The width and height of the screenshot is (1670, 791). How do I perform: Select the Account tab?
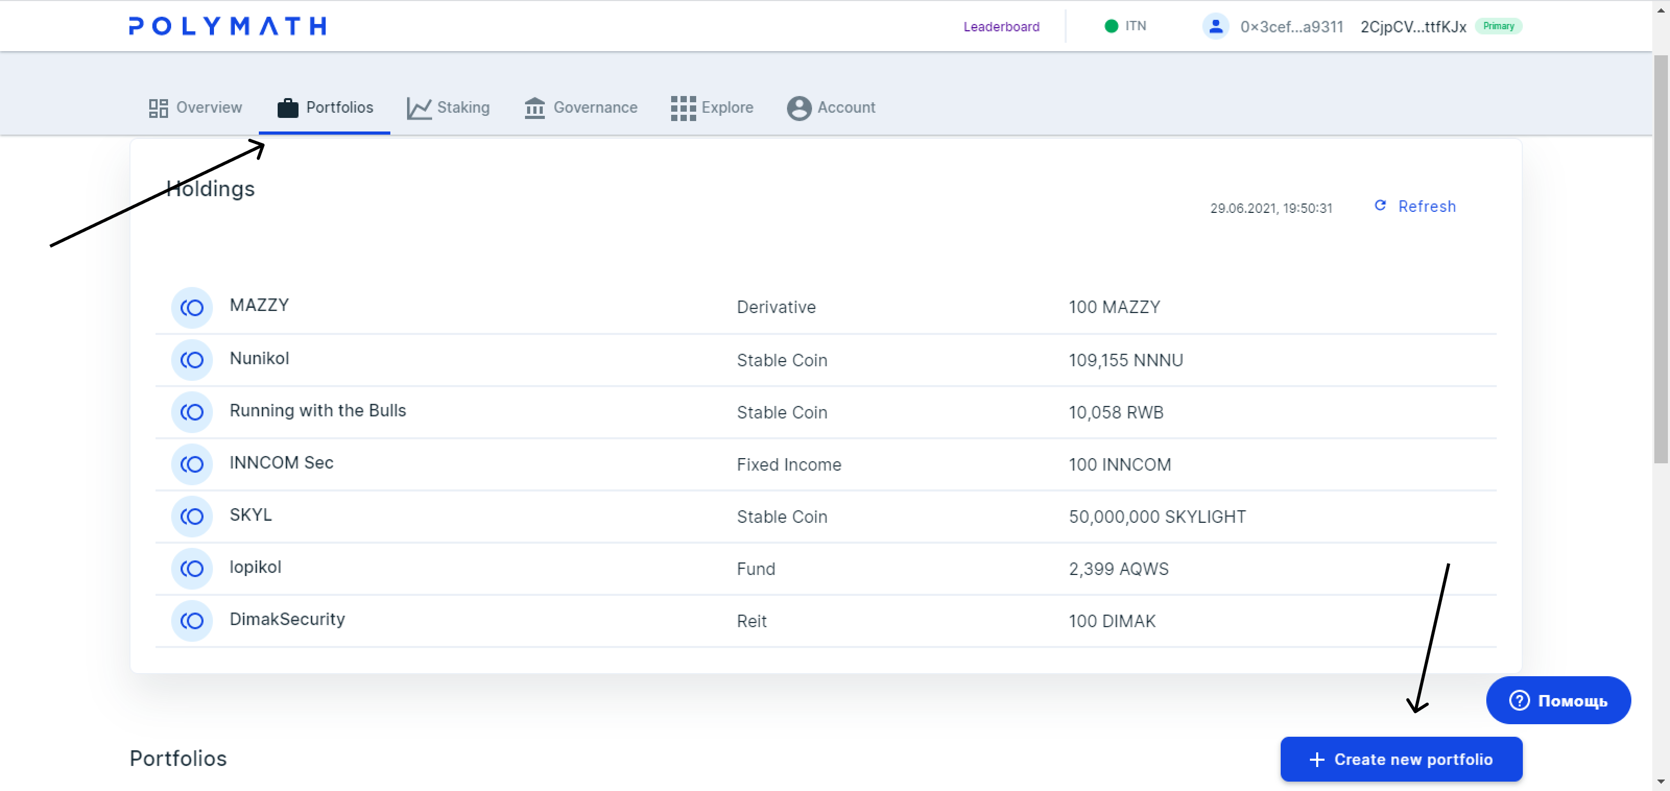[x=831, y=107]
